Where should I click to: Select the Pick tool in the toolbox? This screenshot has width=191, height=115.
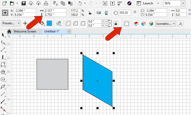point(3,35)
